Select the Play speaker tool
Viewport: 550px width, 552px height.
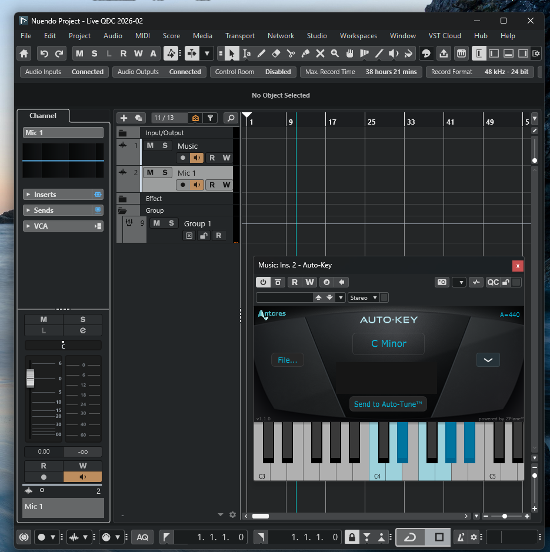394,53
